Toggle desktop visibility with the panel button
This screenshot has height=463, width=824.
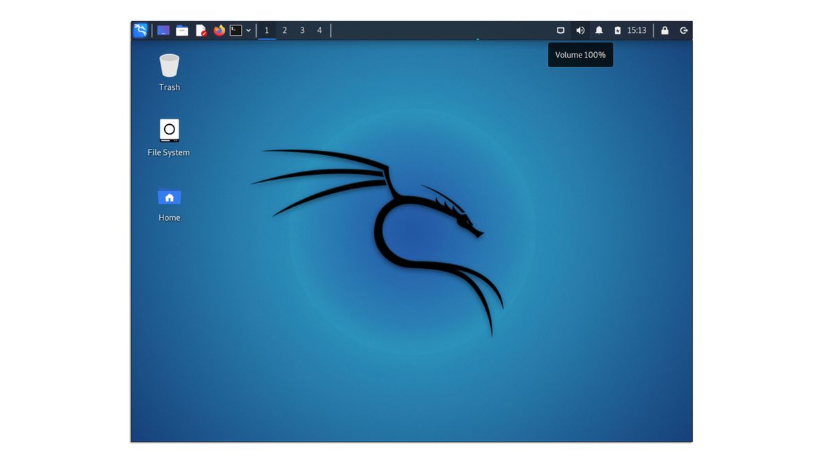pos(560,29)
